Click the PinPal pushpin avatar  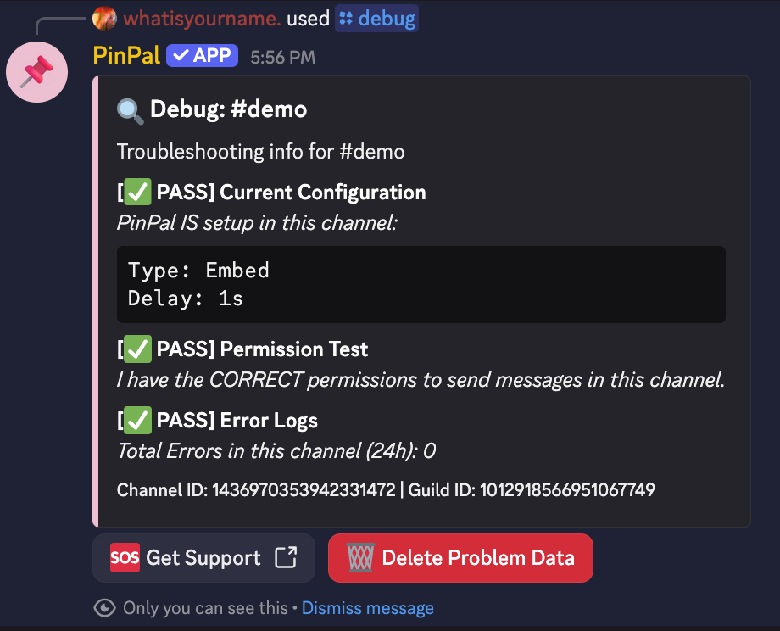36,72
